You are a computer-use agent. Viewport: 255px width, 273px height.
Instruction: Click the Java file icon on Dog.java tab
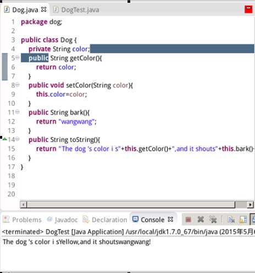7,9
